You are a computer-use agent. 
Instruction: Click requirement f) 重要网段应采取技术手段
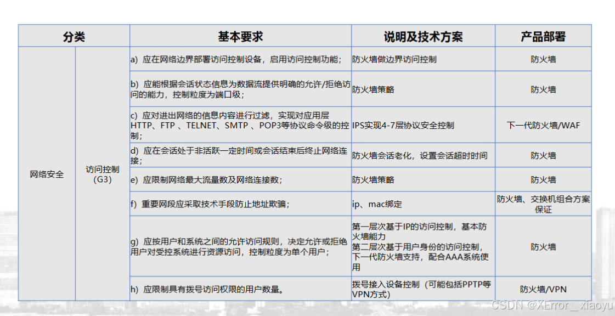tap(240, 204)
